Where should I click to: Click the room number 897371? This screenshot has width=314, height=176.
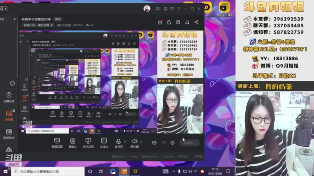(78, 25)
